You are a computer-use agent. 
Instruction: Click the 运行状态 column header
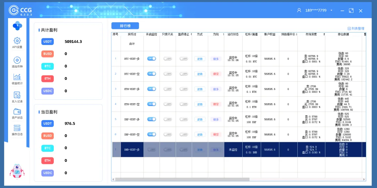tap(233, 34)
